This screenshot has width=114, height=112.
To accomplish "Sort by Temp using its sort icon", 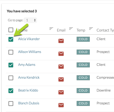I will [x=91, y=29].
